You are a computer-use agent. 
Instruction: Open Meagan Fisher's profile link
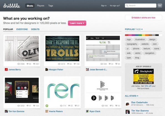[56, 69]
